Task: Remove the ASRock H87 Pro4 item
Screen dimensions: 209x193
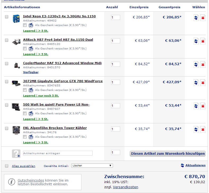Action: coord(203,41)
